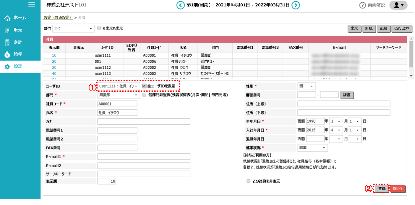Image resolution: width=415 pixels, height=205 pixels.
Task: Open the 就業状況 dropdown showing 就業
Action: 312,148
